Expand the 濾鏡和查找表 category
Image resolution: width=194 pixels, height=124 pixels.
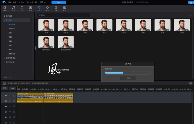tap(5, 58)
